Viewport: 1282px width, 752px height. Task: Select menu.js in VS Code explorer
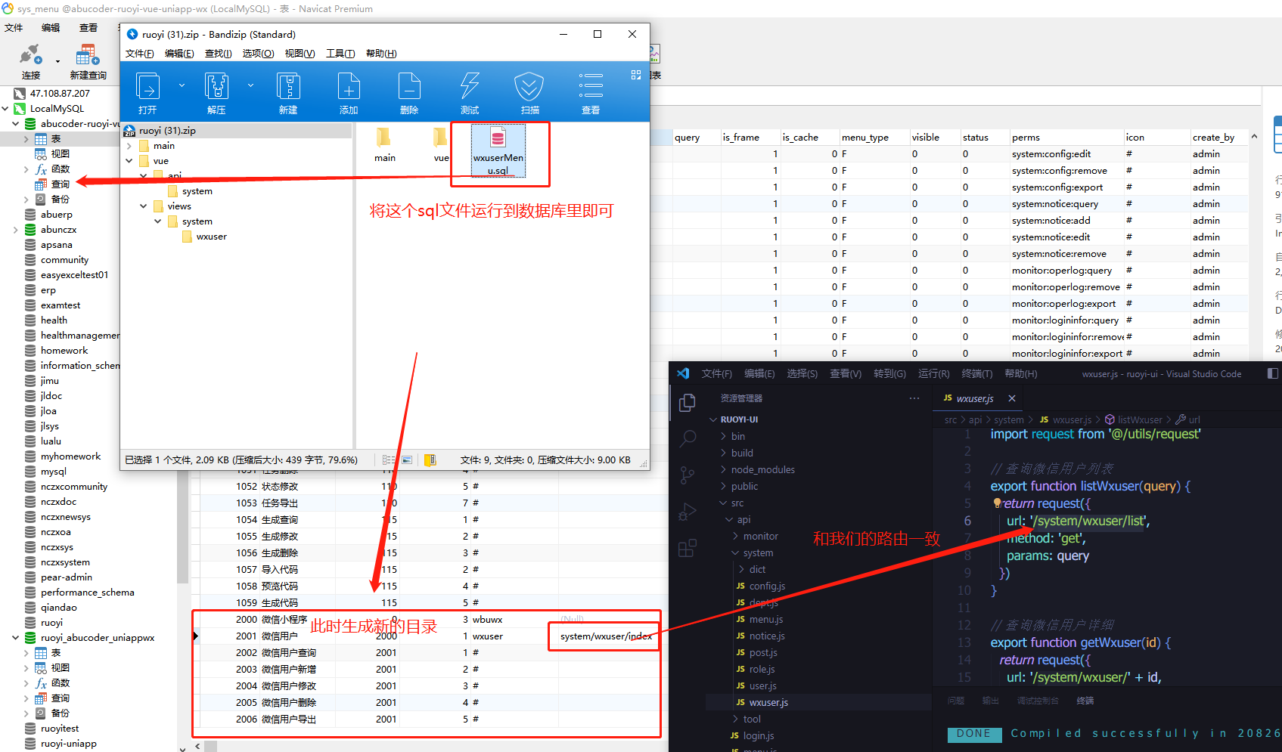pos(766,619)
